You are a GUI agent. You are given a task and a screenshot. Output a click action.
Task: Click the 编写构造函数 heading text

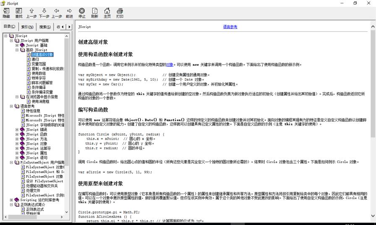(x=93, y=110)
